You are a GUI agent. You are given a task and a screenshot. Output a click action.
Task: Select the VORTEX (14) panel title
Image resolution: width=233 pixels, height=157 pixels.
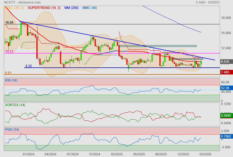[x=15, y=105]
